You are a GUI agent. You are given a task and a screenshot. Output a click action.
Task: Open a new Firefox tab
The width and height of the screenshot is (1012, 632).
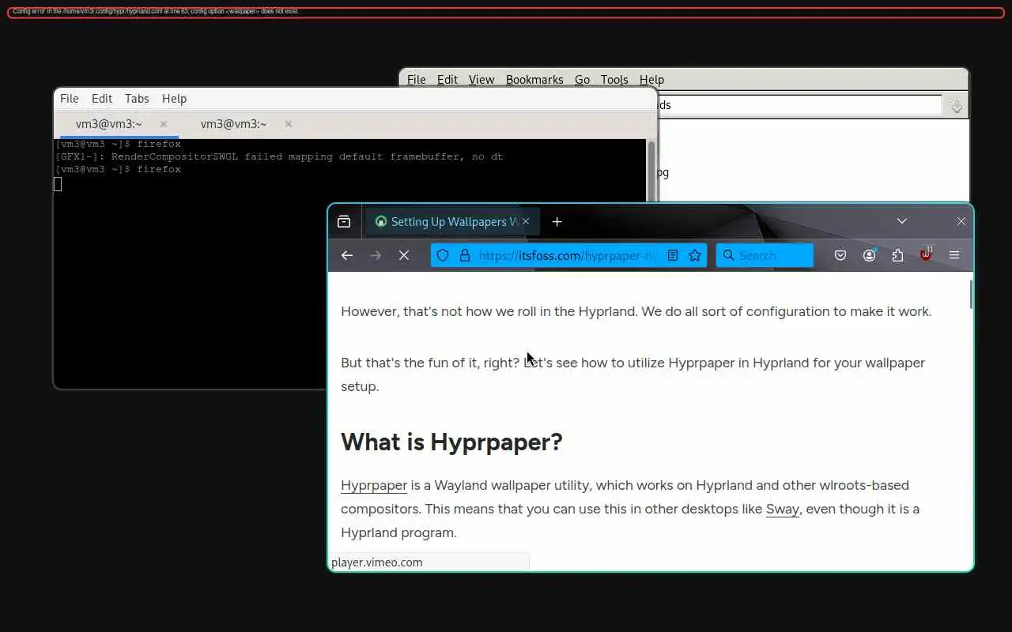pyautogui.click(x=557, y=222)
